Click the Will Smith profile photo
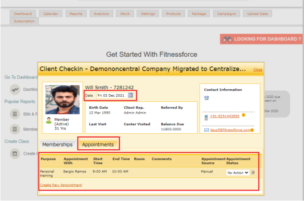The image size is (304, 201). click(x=62, y=100)
